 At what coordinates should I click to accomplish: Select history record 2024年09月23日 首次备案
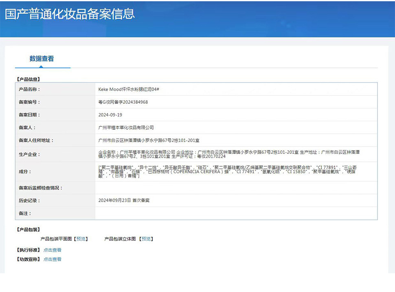pos(124,200)
